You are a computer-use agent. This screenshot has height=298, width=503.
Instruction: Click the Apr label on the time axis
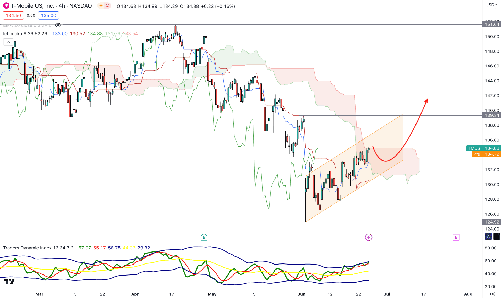135,294
